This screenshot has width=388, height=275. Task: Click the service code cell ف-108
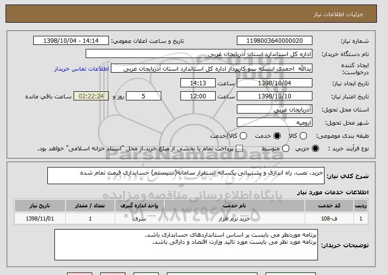[329, 219]
